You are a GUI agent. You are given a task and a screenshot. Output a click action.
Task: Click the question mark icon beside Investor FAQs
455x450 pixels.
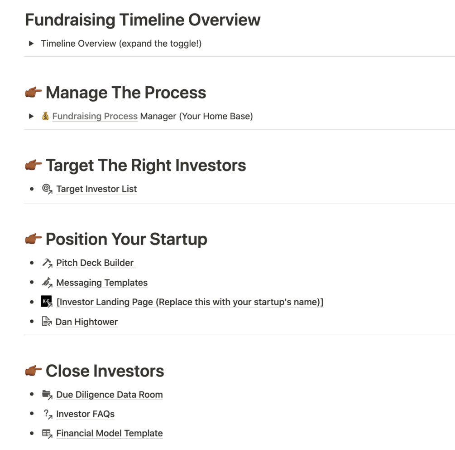tap(47, 414)
